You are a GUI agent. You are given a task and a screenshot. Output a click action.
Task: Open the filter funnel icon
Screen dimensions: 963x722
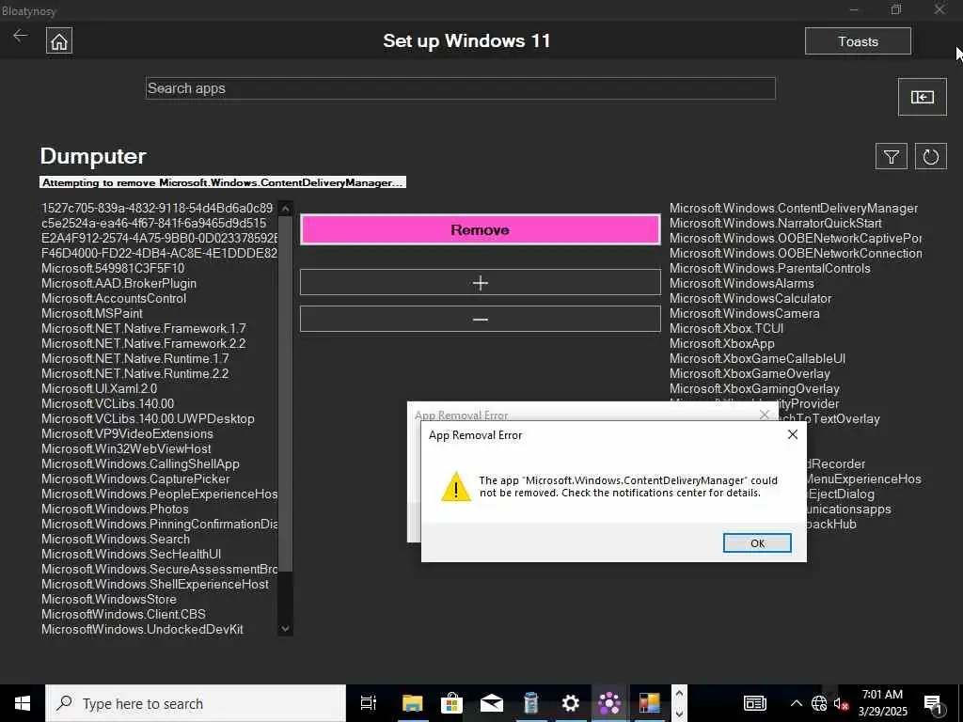pos(892,157)
